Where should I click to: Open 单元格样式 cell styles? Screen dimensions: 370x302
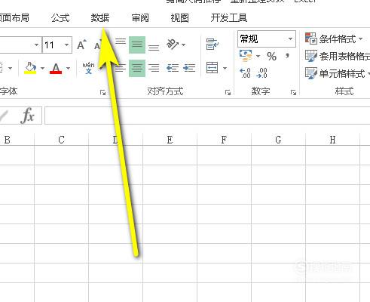pos(338,73)
